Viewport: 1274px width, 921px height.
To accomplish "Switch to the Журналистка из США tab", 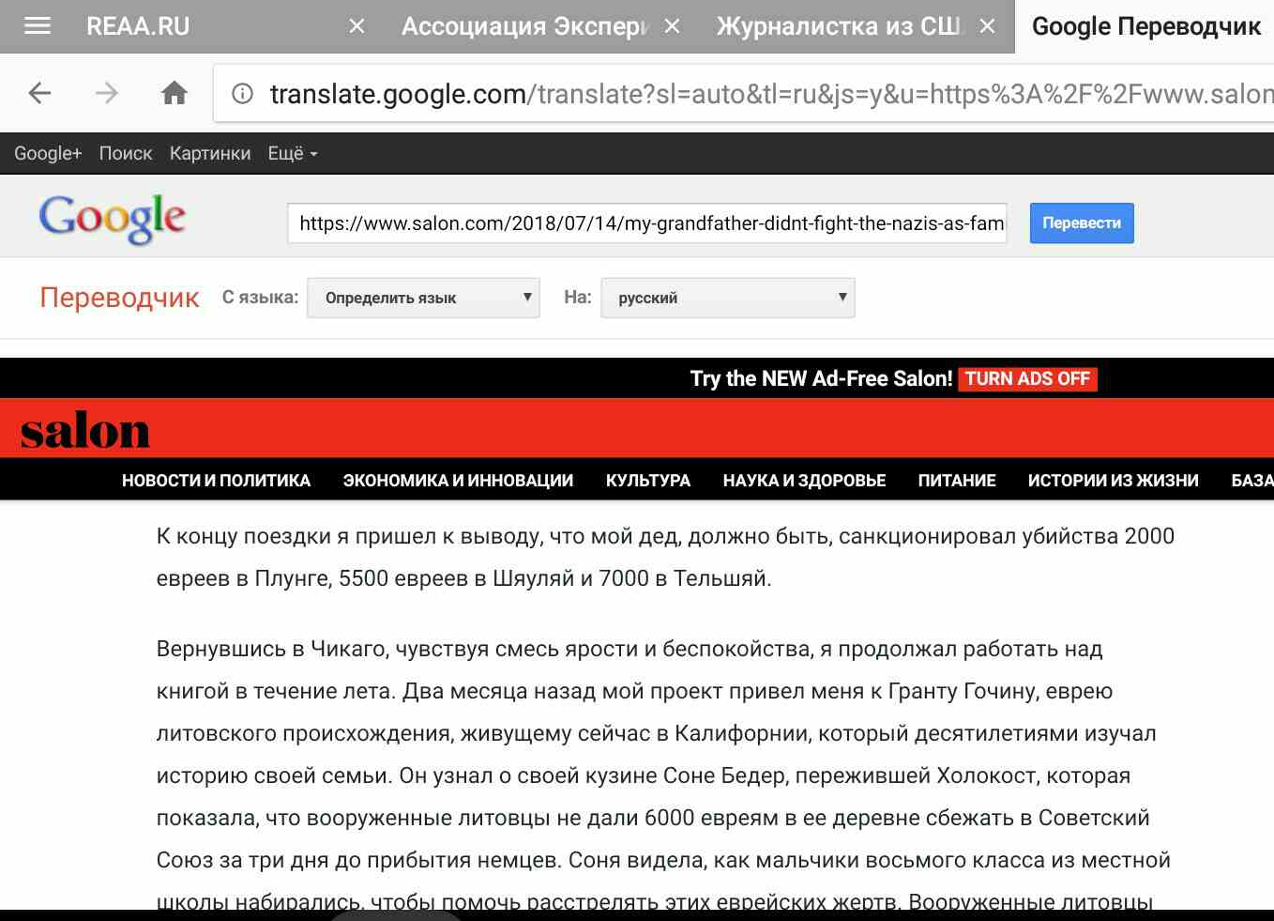I will click(838, 26).
